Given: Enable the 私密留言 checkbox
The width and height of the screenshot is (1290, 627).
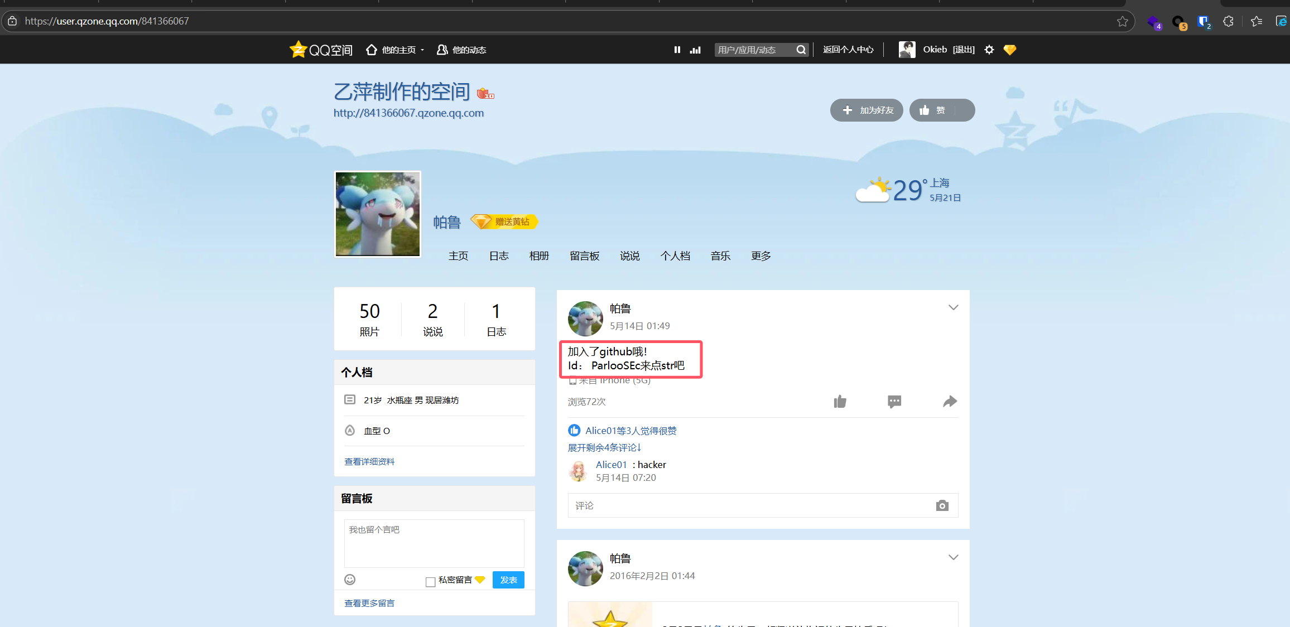Looking at the screenshot, I should click(x=430, y=582).
